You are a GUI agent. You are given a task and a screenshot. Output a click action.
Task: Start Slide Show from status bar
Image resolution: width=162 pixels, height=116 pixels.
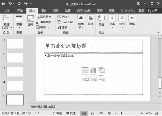109,113
